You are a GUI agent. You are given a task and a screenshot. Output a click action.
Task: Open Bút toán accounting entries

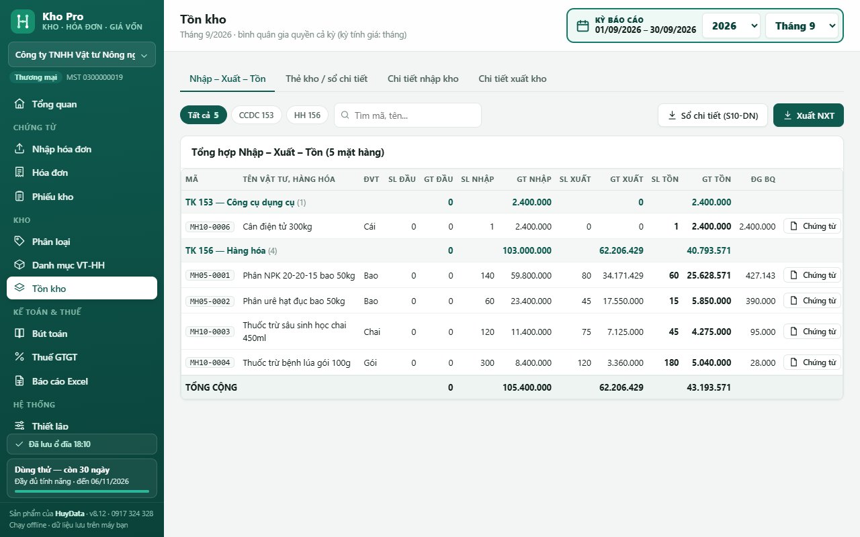coord(82,334)
